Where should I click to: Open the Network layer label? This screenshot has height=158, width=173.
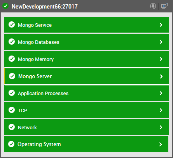[x=27, y=128]
